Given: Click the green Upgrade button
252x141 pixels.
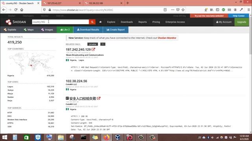Looking at the screenshot, I should coord(241,22).
